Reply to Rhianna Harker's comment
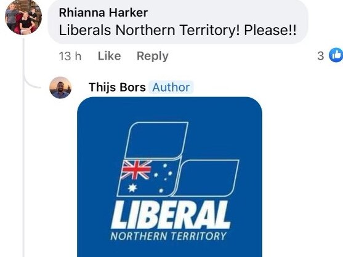 click(153, 56)
